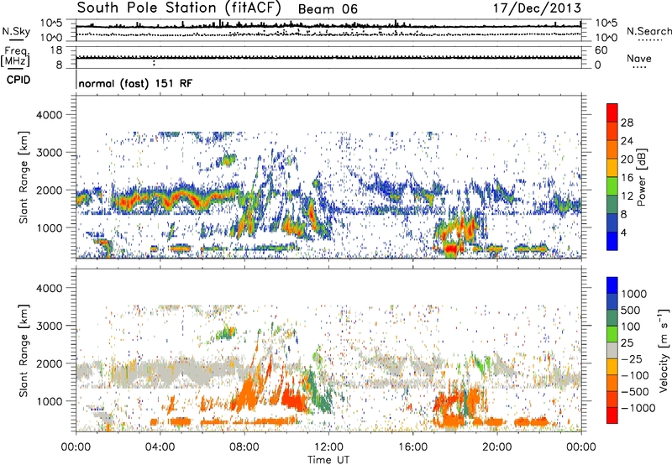Click the '28' value on Power colorbar
This screenshot has height=465, width=672.
(627, 123)
